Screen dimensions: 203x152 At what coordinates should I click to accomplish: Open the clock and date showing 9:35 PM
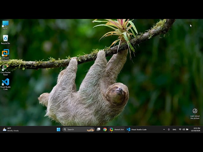196,130
